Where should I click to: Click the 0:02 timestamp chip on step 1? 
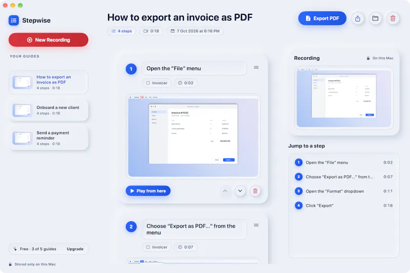coord(186,83)
